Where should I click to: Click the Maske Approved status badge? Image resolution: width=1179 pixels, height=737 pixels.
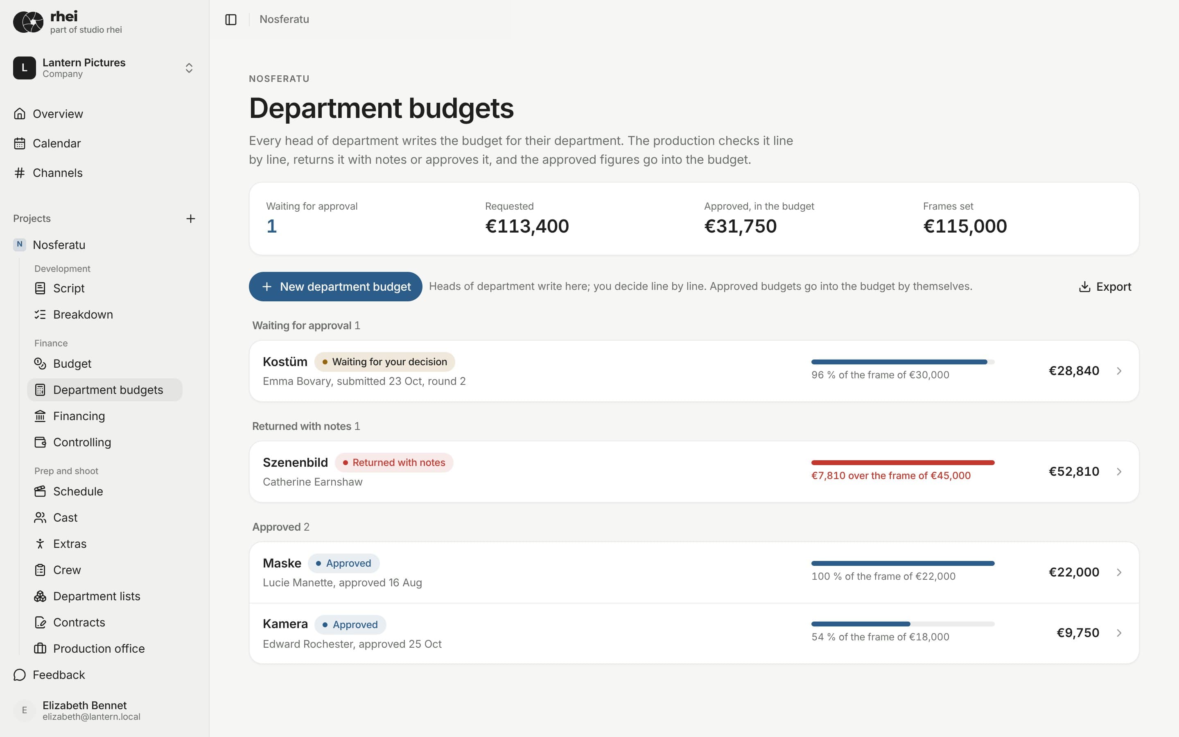click(343, 563)
